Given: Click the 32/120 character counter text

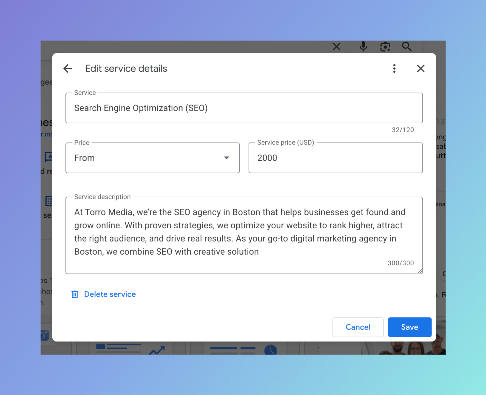Looking at the screenshot, I should point(403,130).
